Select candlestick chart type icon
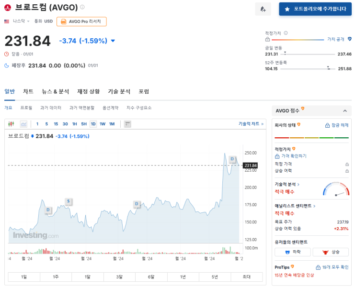The width and height of the screenshot is (356, 288). (11, 124)
